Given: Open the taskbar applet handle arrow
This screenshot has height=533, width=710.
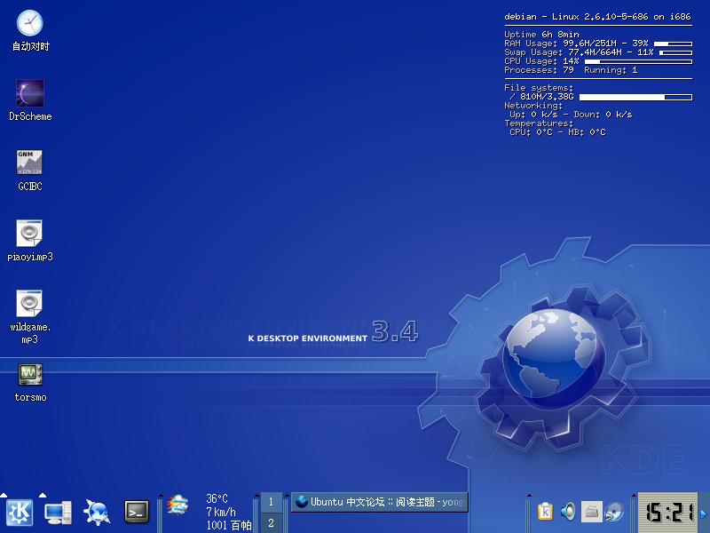Looking at the screenshot, I should [x=286, y=495].
